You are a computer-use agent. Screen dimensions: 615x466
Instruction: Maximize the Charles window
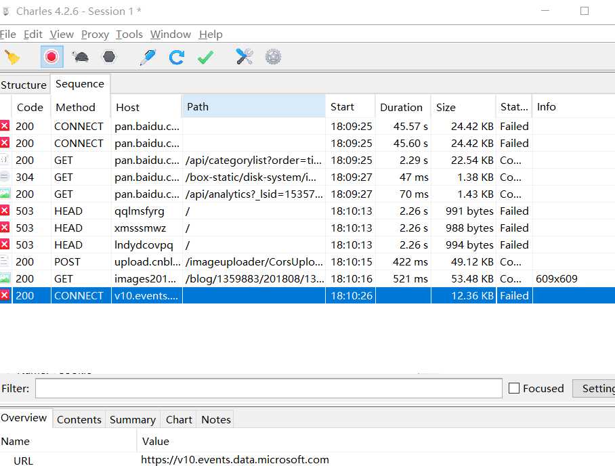click(585, 11)
